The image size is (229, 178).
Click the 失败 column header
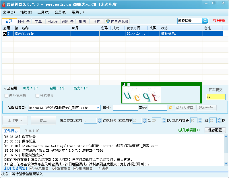154,28
